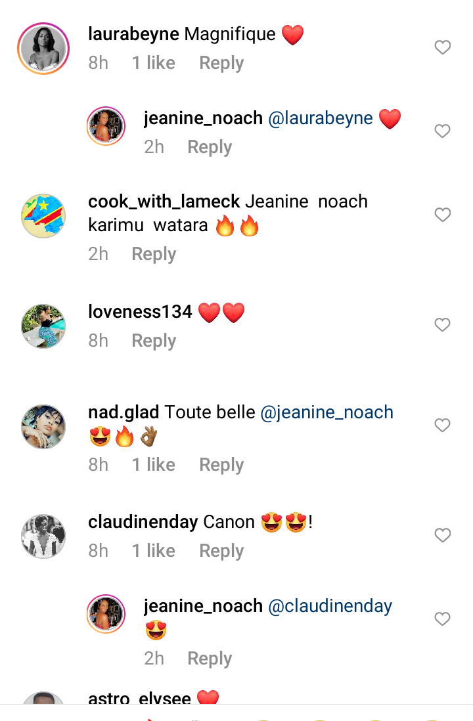View loveness134's profile photo
The height and width of the screenshot is (721, 473).
pyautogui.click(x=44, y=326)
